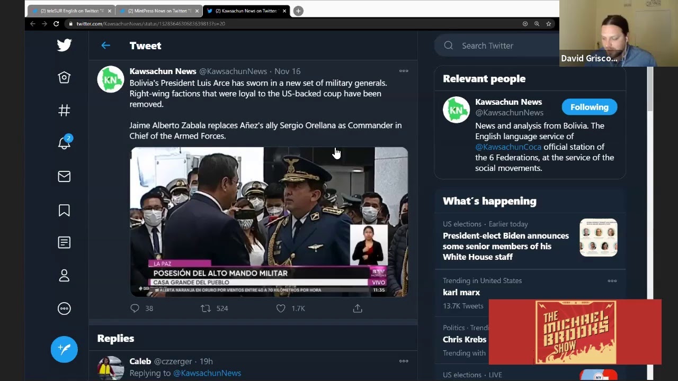
Task: Open a new browser tab
Action: click(298, 11)
